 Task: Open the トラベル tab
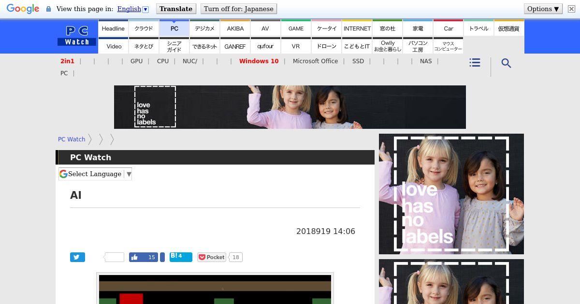pos(478,28)
